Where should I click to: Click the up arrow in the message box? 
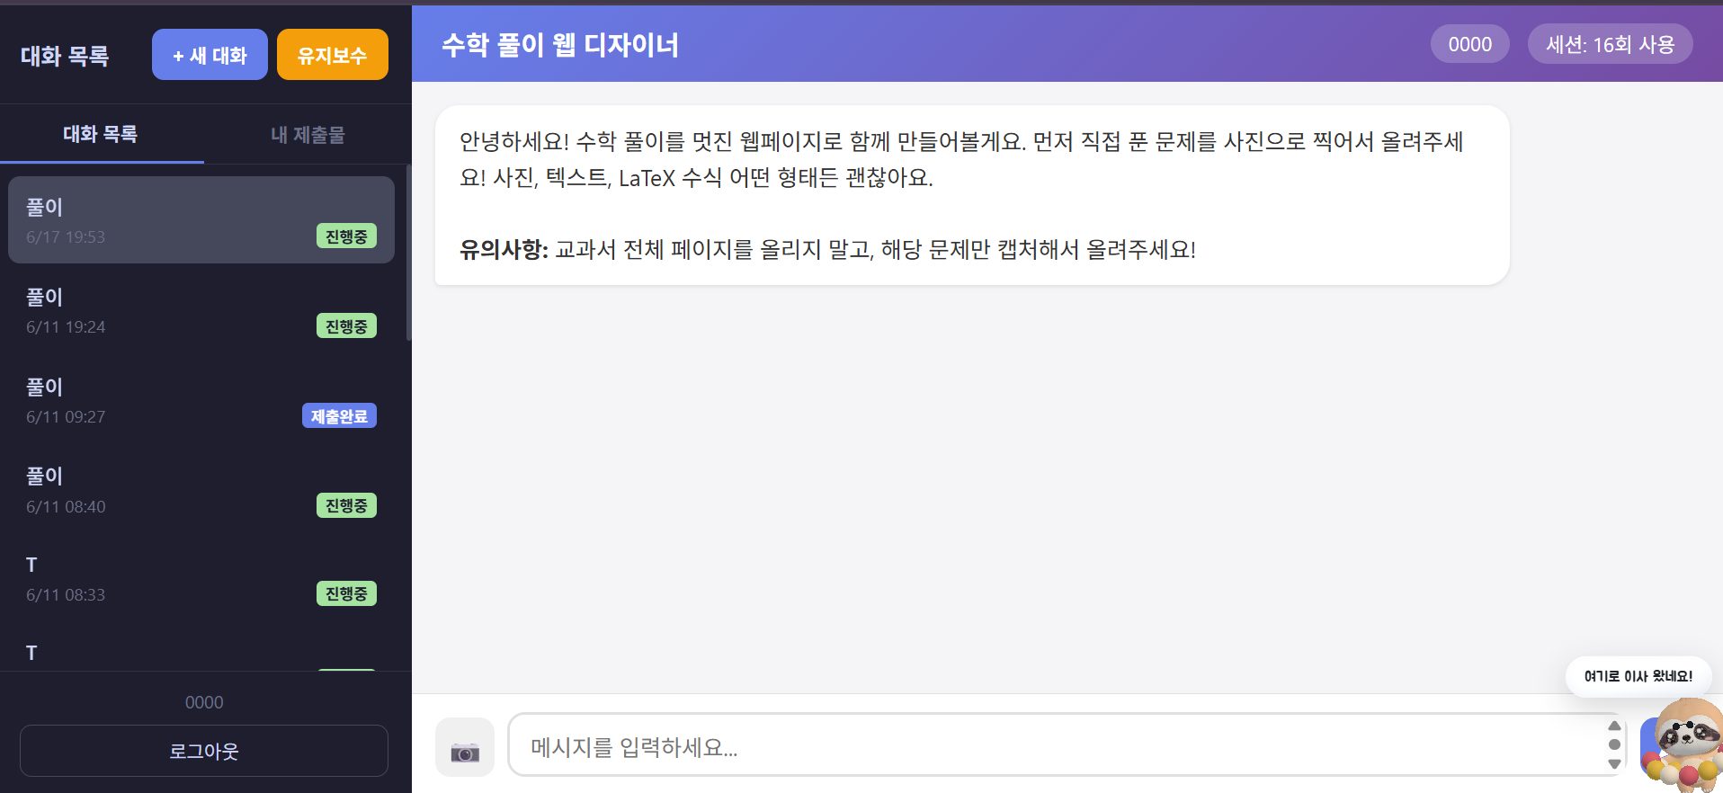pyautogui.click(x=1614, y=726)
